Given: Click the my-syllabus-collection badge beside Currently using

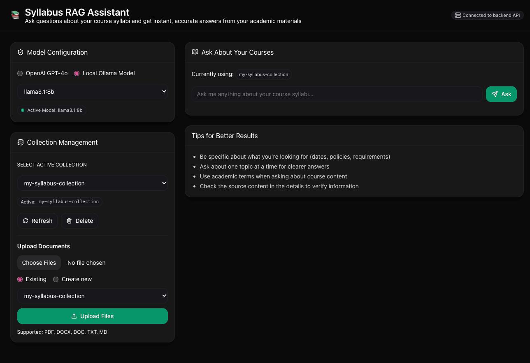Looking at the screenshot, I should coord(263,74).
